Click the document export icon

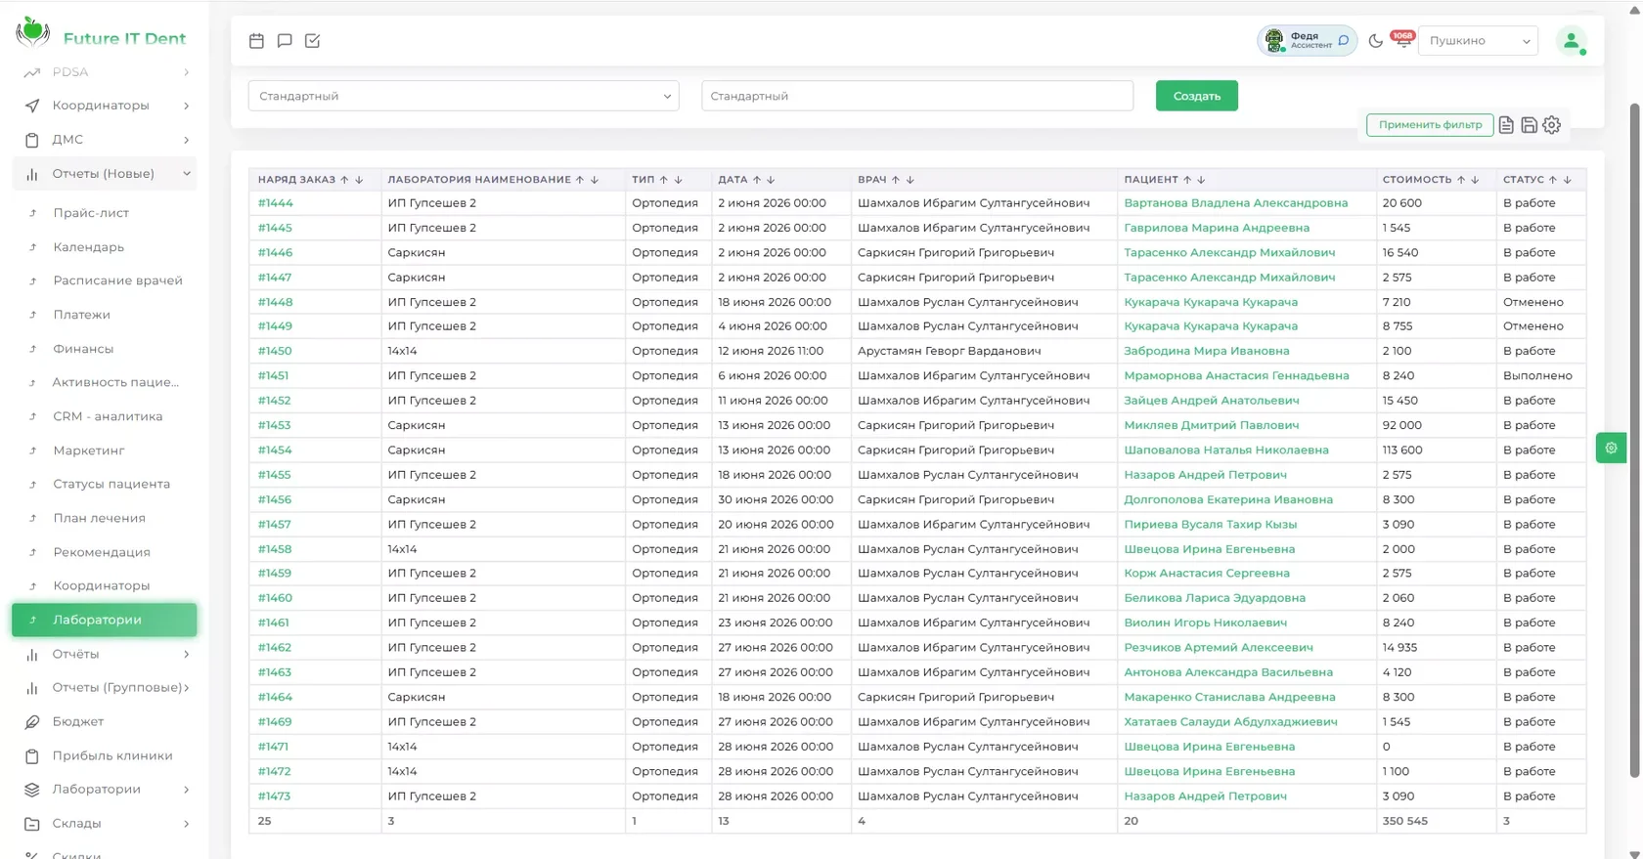[x=1506, y=125]
